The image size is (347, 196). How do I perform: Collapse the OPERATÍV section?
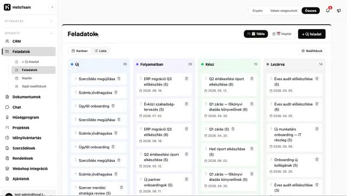[51, 33]
